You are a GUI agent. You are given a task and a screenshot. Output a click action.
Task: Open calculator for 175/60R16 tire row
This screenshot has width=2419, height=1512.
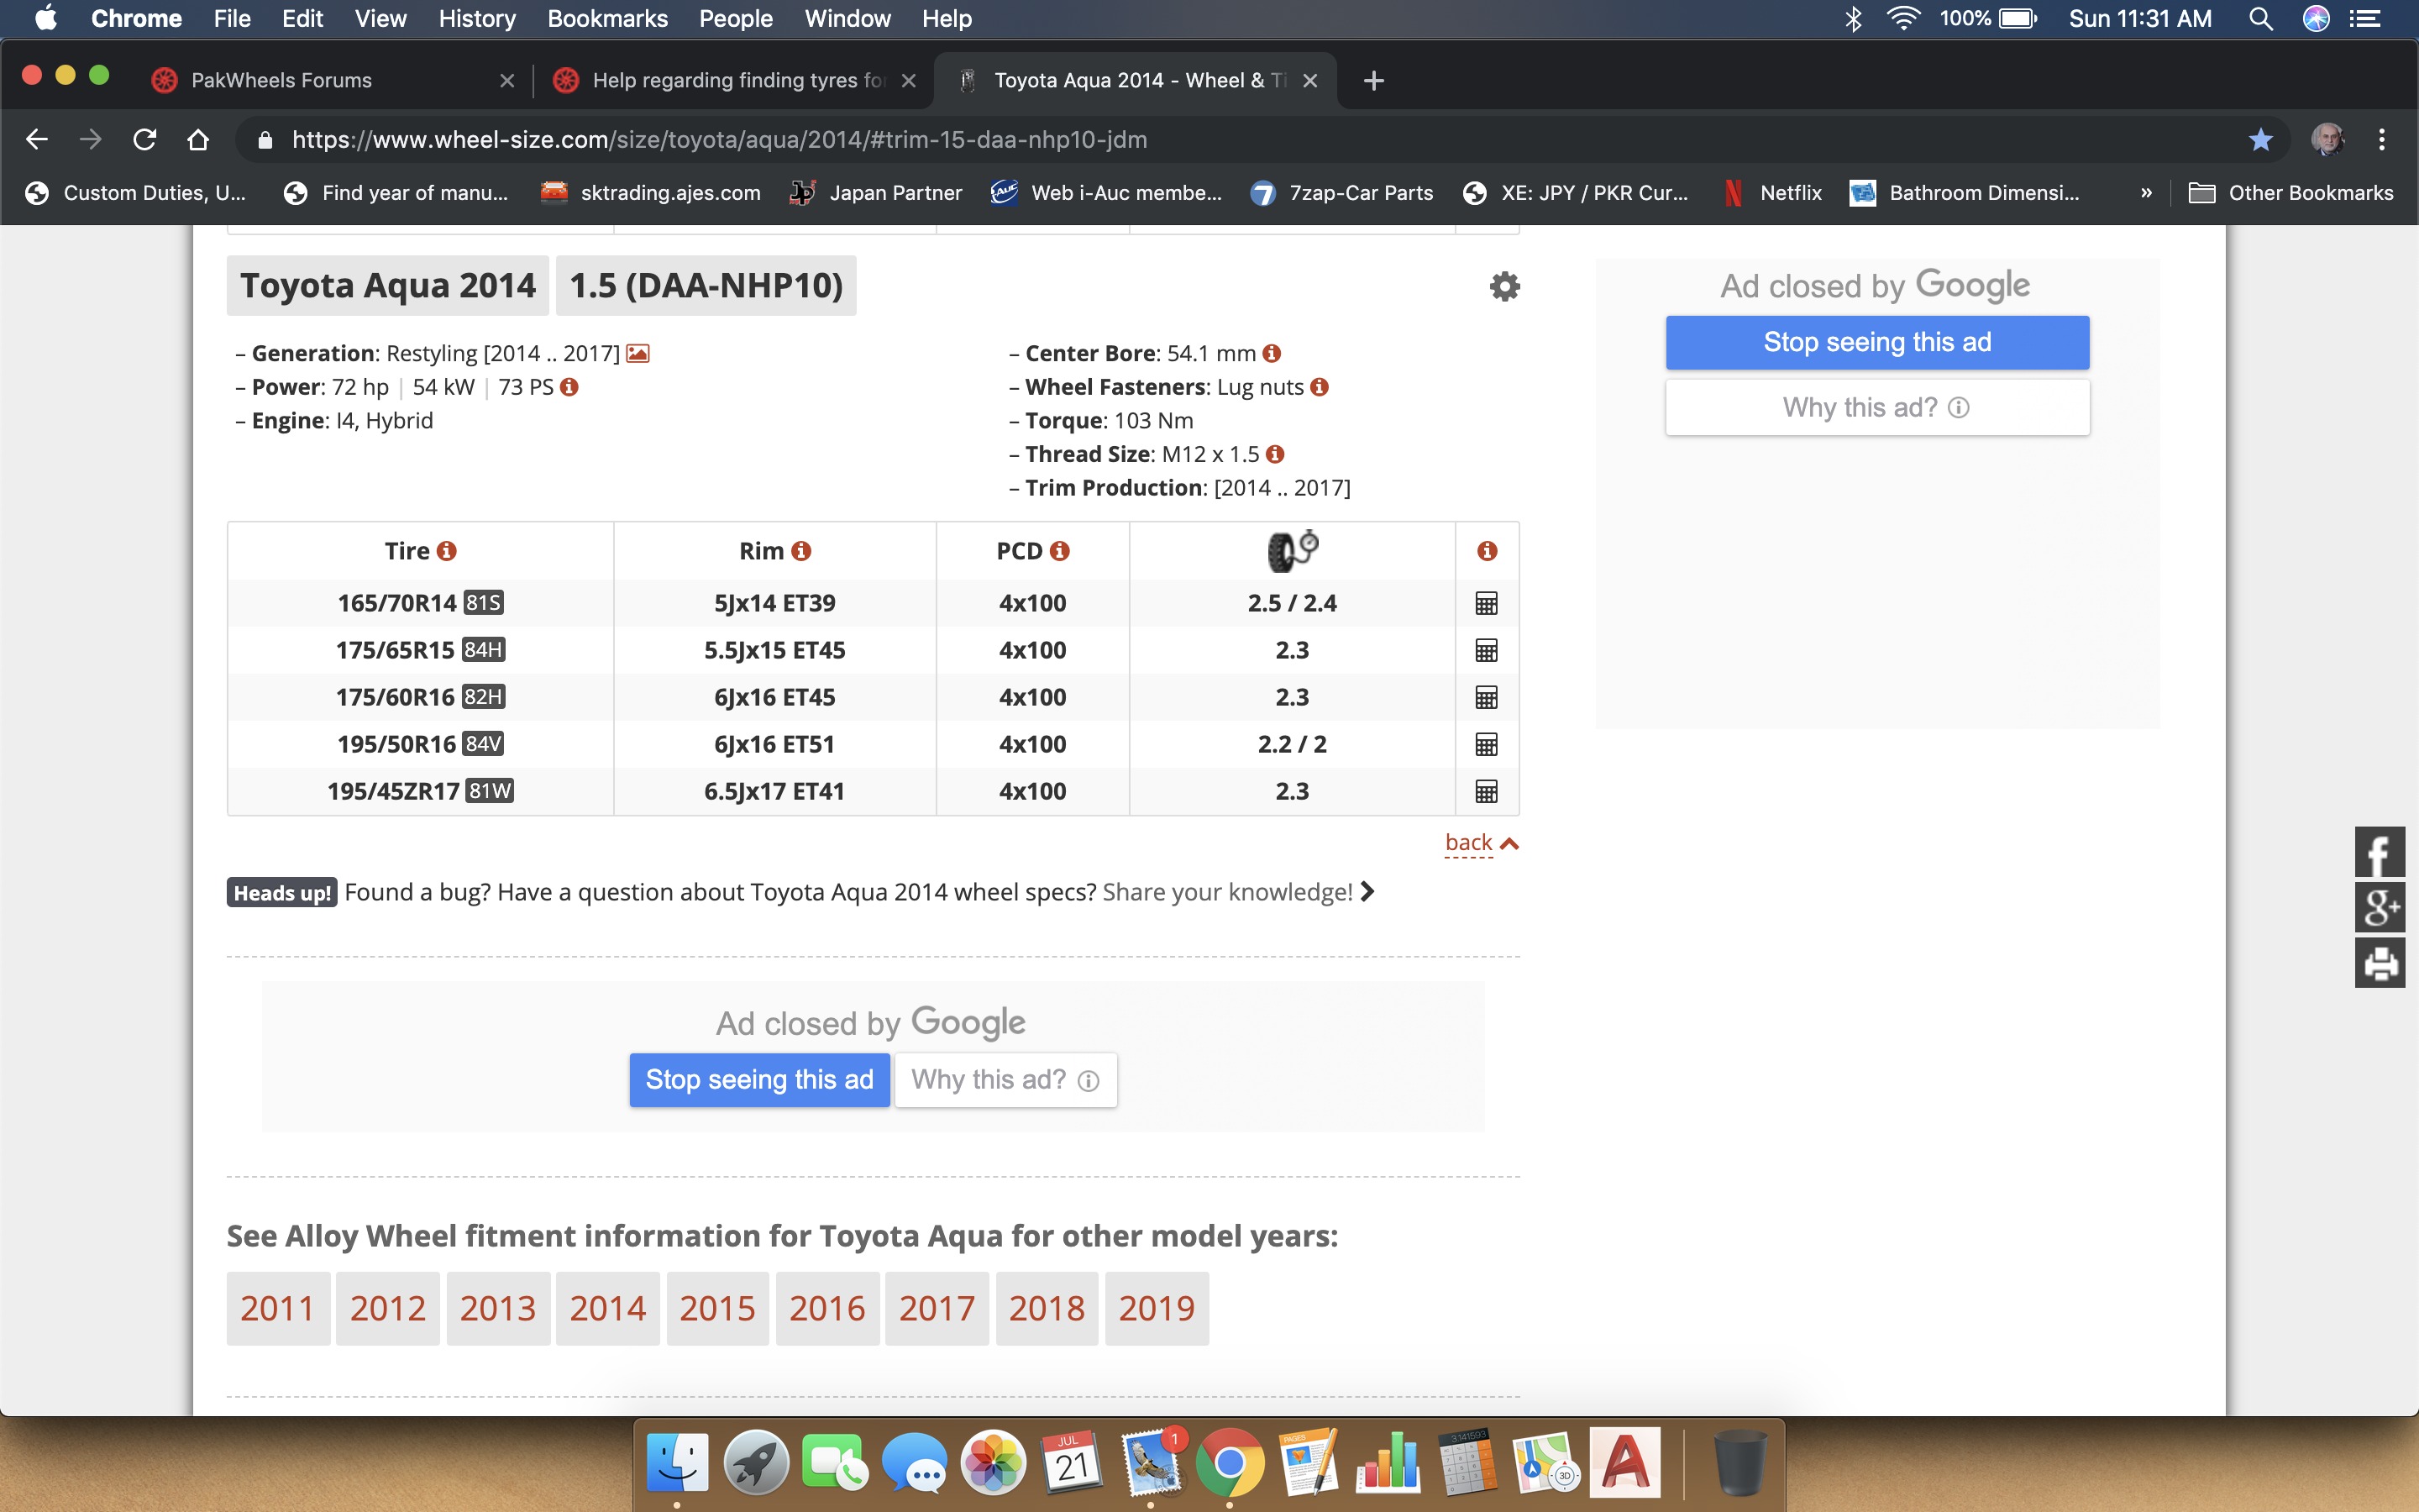click(x=1487, y=697)
